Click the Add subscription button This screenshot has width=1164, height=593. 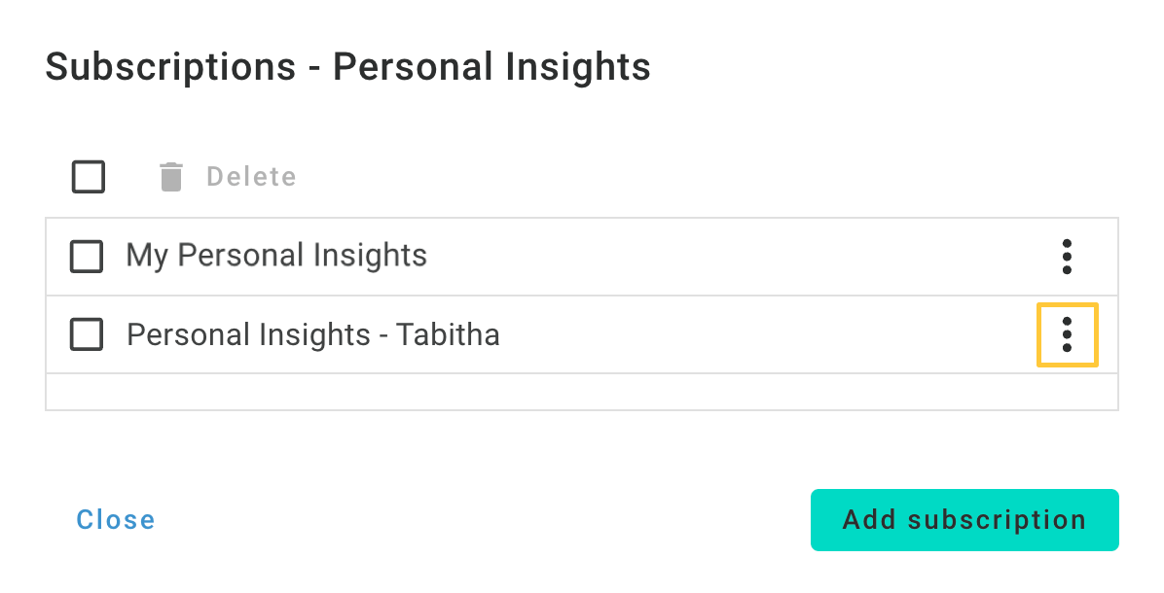964,520
